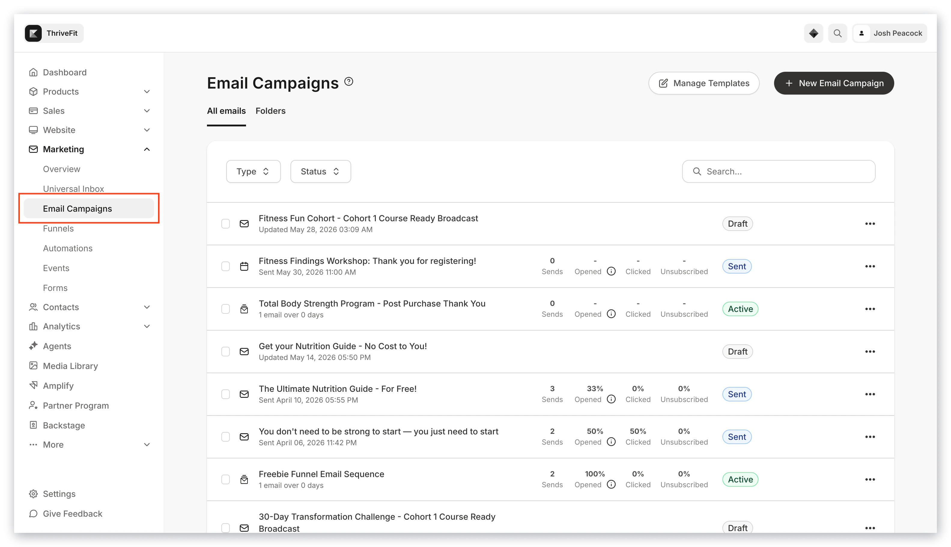Collapse the Marketing section chevron

(x=147, y=149)
